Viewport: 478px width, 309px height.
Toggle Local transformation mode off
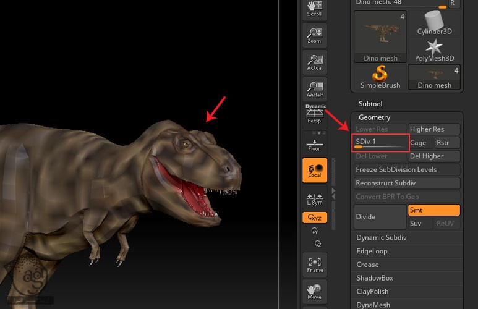[314, 170]
